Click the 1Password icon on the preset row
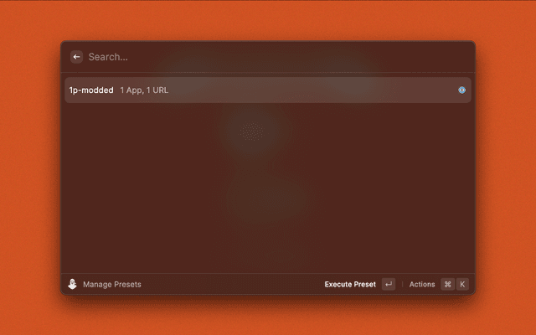Image resolution: width=536 pixels, height=335 pixels. 461,90
